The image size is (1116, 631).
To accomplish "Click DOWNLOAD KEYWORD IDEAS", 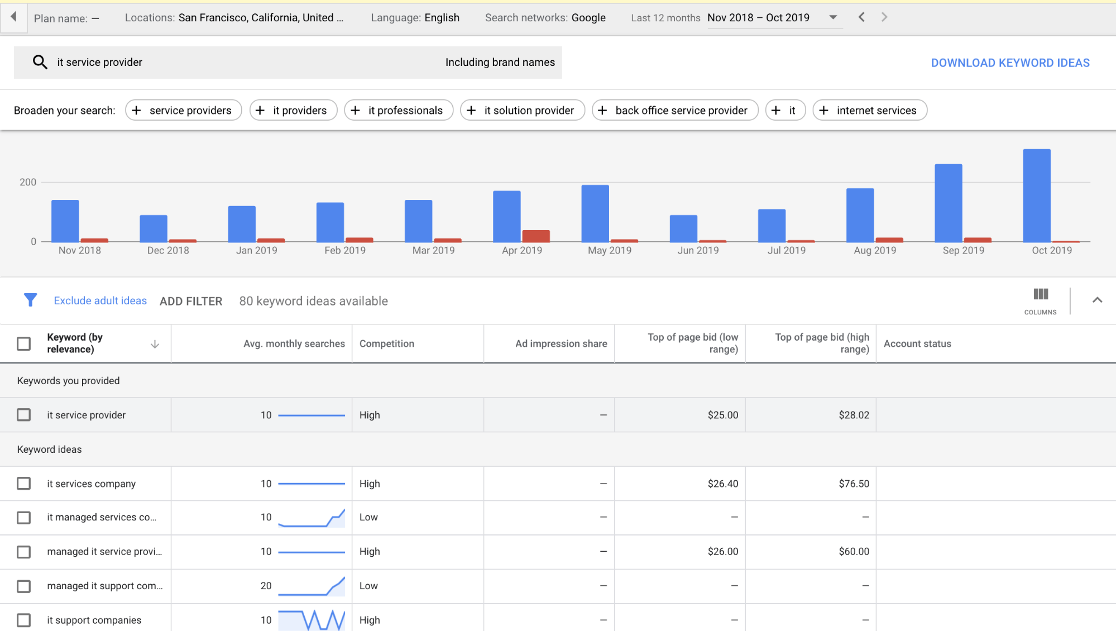I will pos(1009,62).
